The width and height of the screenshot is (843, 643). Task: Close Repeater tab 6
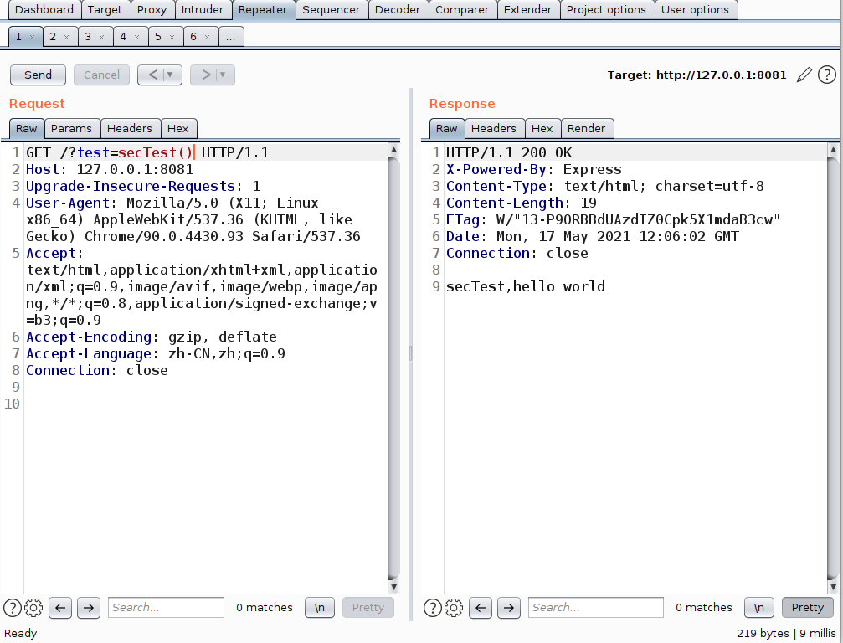click(x=207, y=37)
